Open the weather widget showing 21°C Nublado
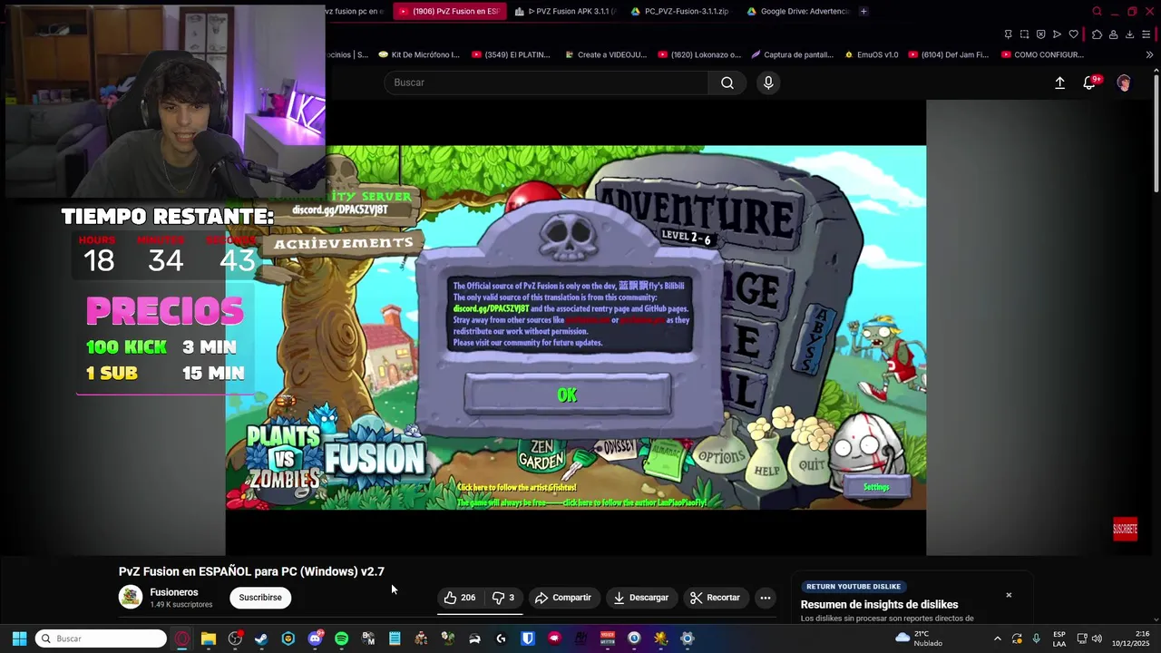1161x653 pixels. [920, 638]
